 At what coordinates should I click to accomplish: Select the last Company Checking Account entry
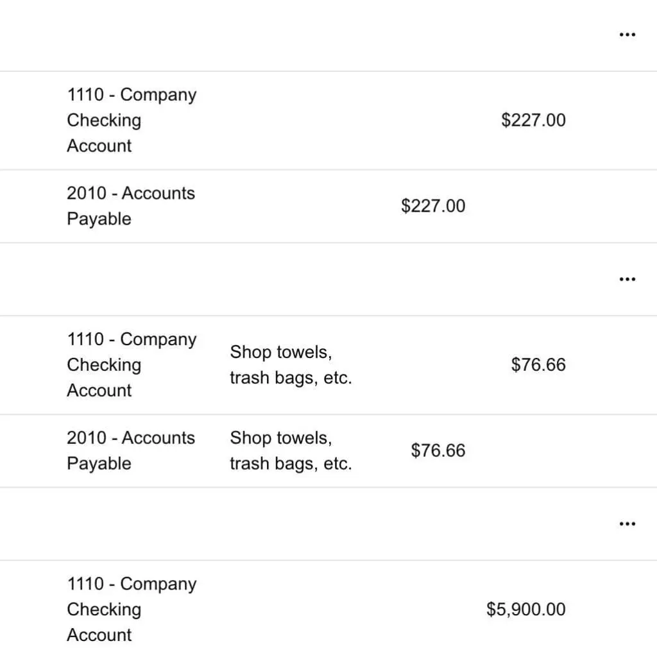(x=131, y=609)
